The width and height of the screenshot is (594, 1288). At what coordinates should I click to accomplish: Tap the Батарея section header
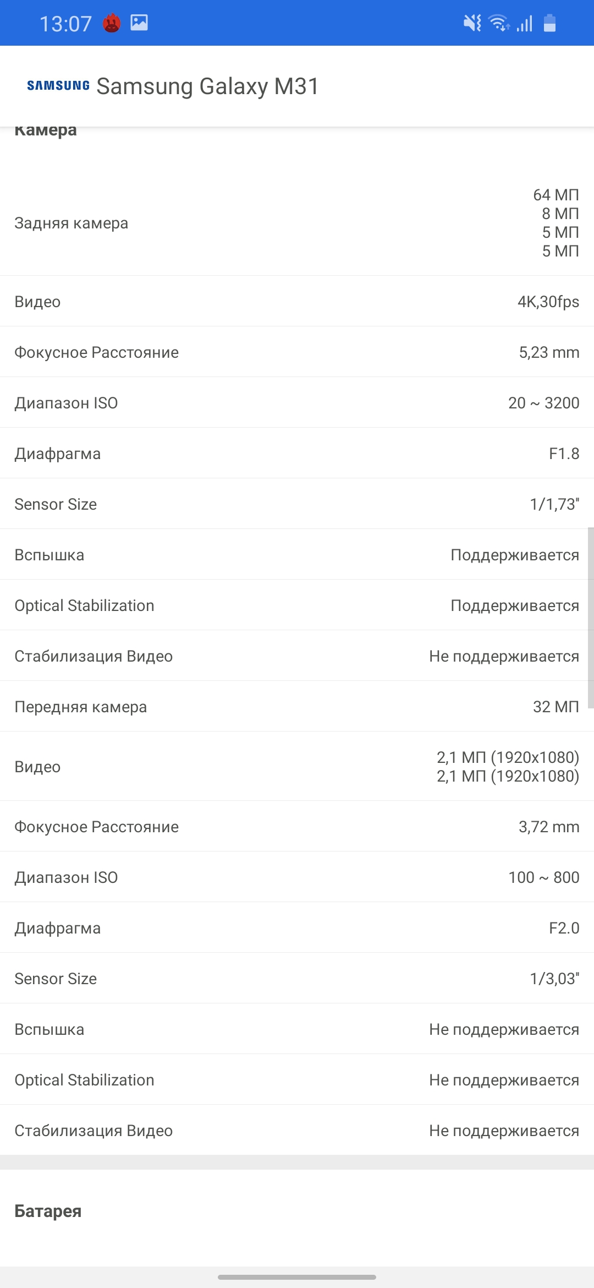(x=48, y=1211)
